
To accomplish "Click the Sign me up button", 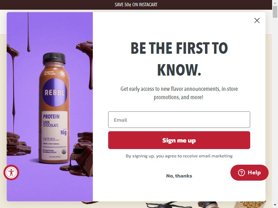I will coord(179,140).
